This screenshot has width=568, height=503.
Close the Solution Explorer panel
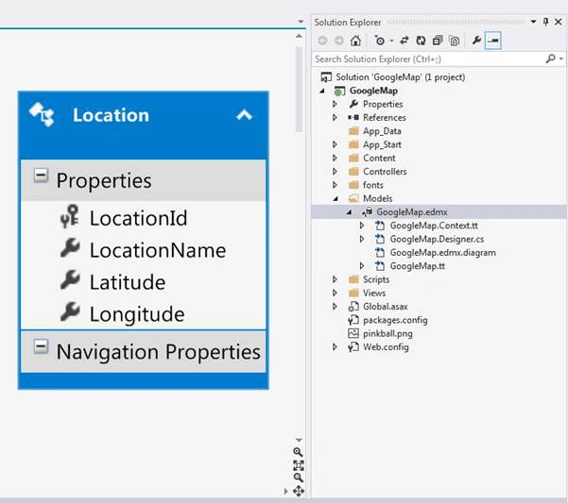[x=559, y=22]
